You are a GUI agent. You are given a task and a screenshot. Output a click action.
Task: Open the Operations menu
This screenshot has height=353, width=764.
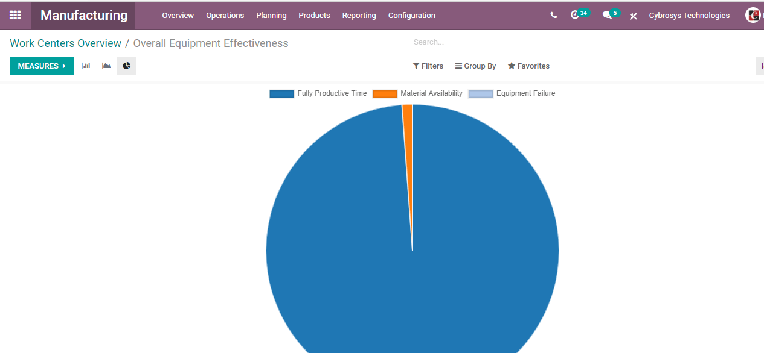(x=225, y=16)
